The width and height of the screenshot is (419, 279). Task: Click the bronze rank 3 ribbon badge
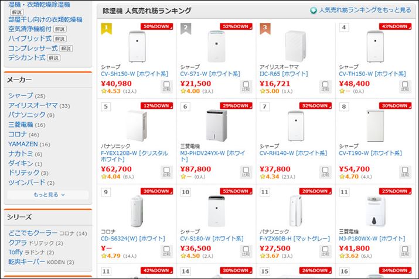coord(264,27)
